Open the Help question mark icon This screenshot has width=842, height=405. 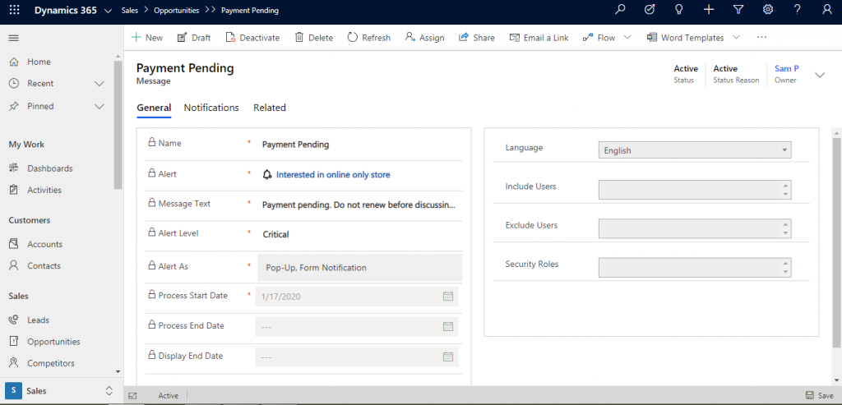[797, 10]
